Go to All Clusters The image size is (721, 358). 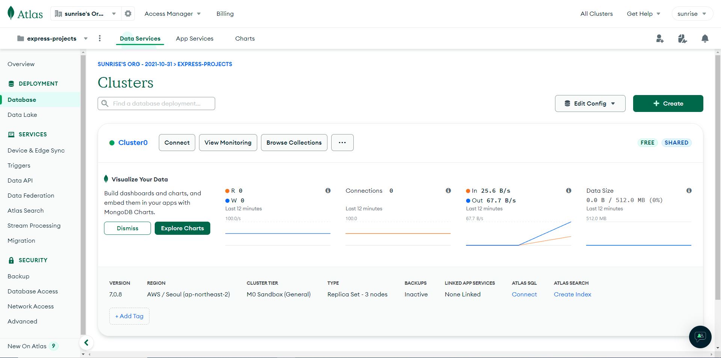(596, 14)
